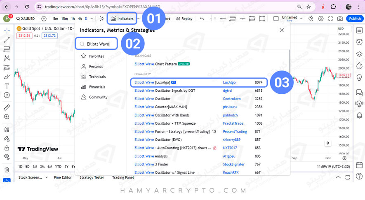This screenshot has height=200, width=365.
Task: Select the Technicals category
Action: [97, 77]
